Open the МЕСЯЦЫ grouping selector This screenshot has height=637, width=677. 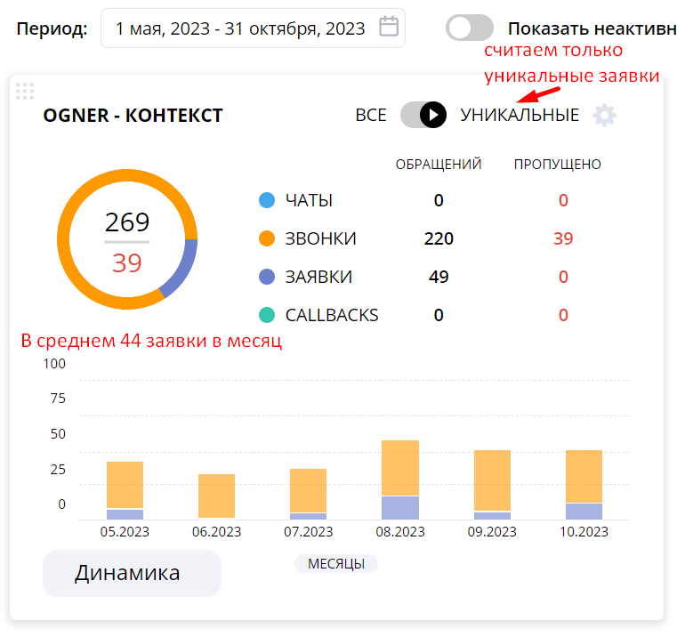(336, 563)
